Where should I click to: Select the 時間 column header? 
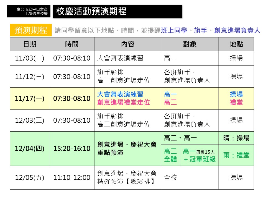(x=72, y=44)
